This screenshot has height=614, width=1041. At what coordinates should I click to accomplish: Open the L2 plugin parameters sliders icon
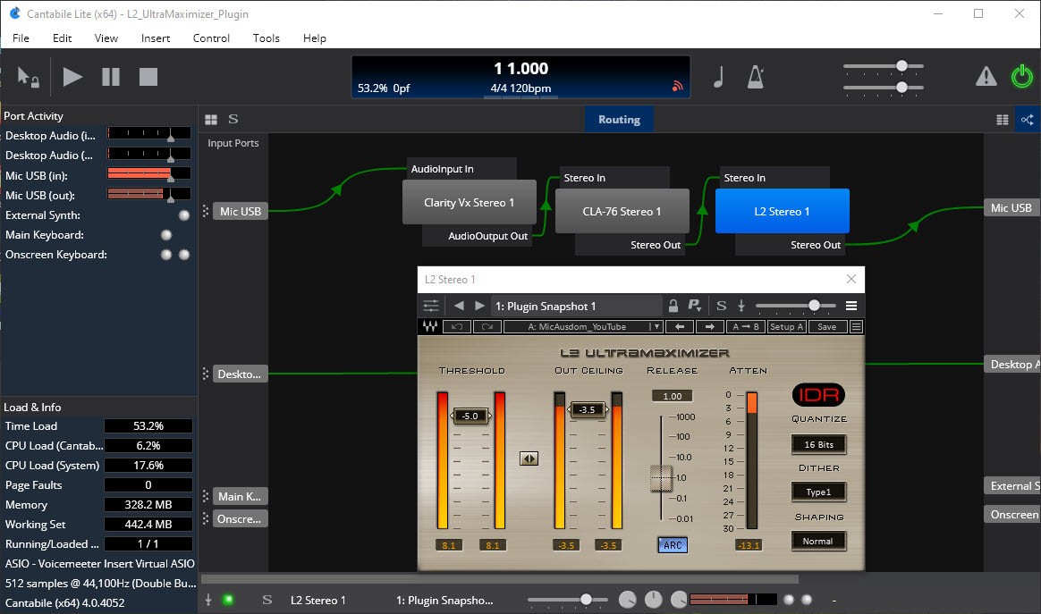[x=431, y=306]
